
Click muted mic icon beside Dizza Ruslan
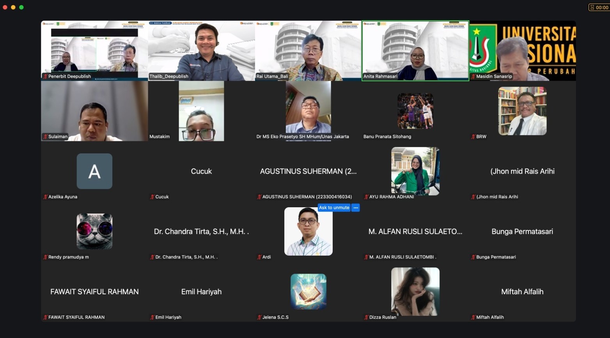tap(366, 317)
